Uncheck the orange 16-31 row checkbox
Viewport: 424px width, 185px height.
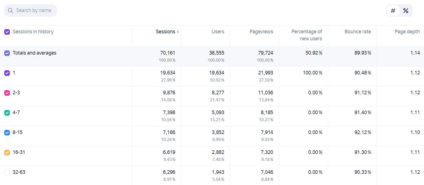pyautogui.click(x=7, y=153)
